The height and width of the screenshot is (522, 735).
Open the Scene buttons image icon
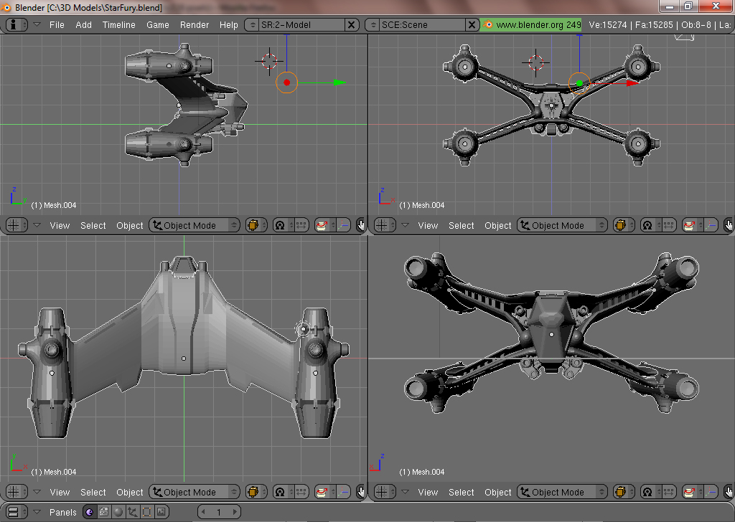point(161,512)
